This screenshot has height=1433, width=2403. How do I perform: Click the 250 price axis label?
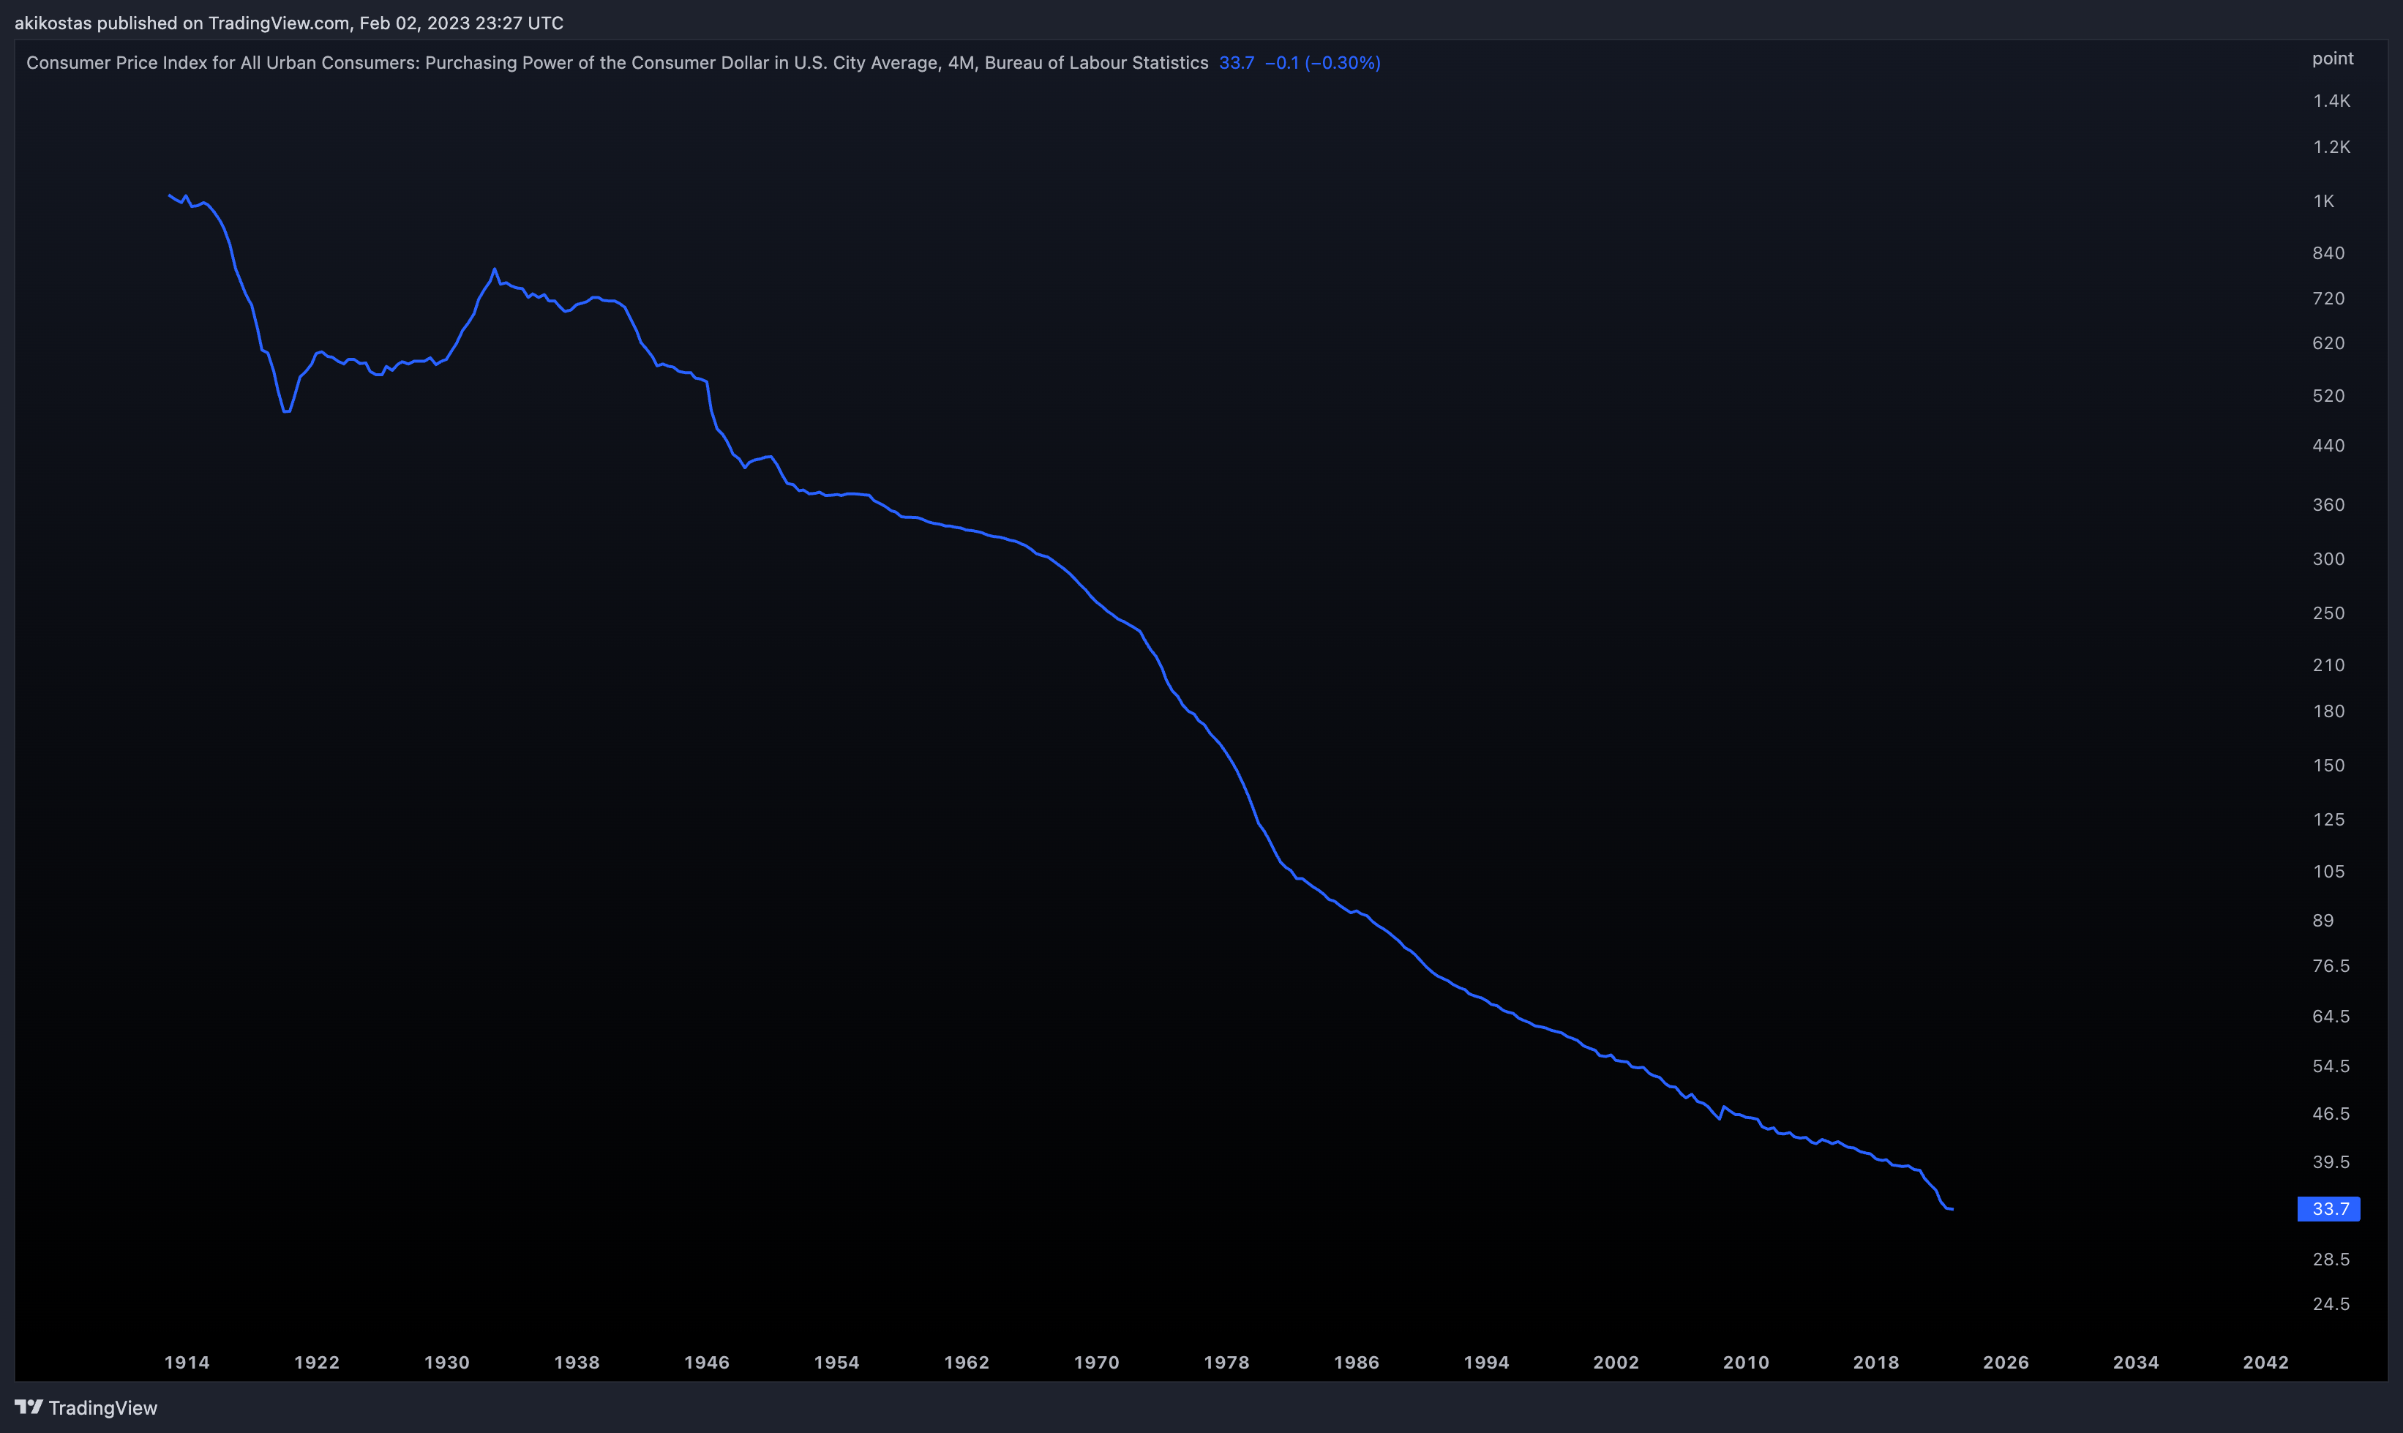2328,613
